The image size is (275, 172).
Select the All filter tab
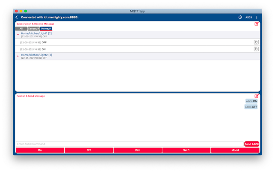pyautogui.click(x=21, y=29)
